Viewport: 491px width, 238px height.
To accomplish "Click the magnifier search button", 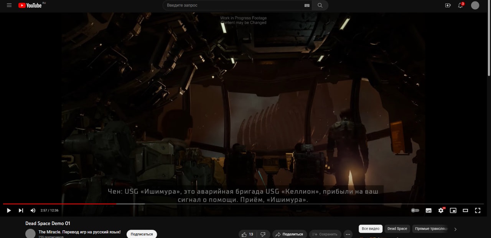I will click(320, 5).
